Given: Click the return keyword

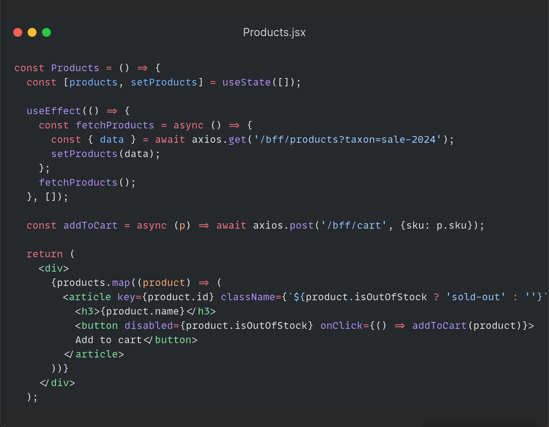Looking at the screenshot, I should [x=45, y=254].
